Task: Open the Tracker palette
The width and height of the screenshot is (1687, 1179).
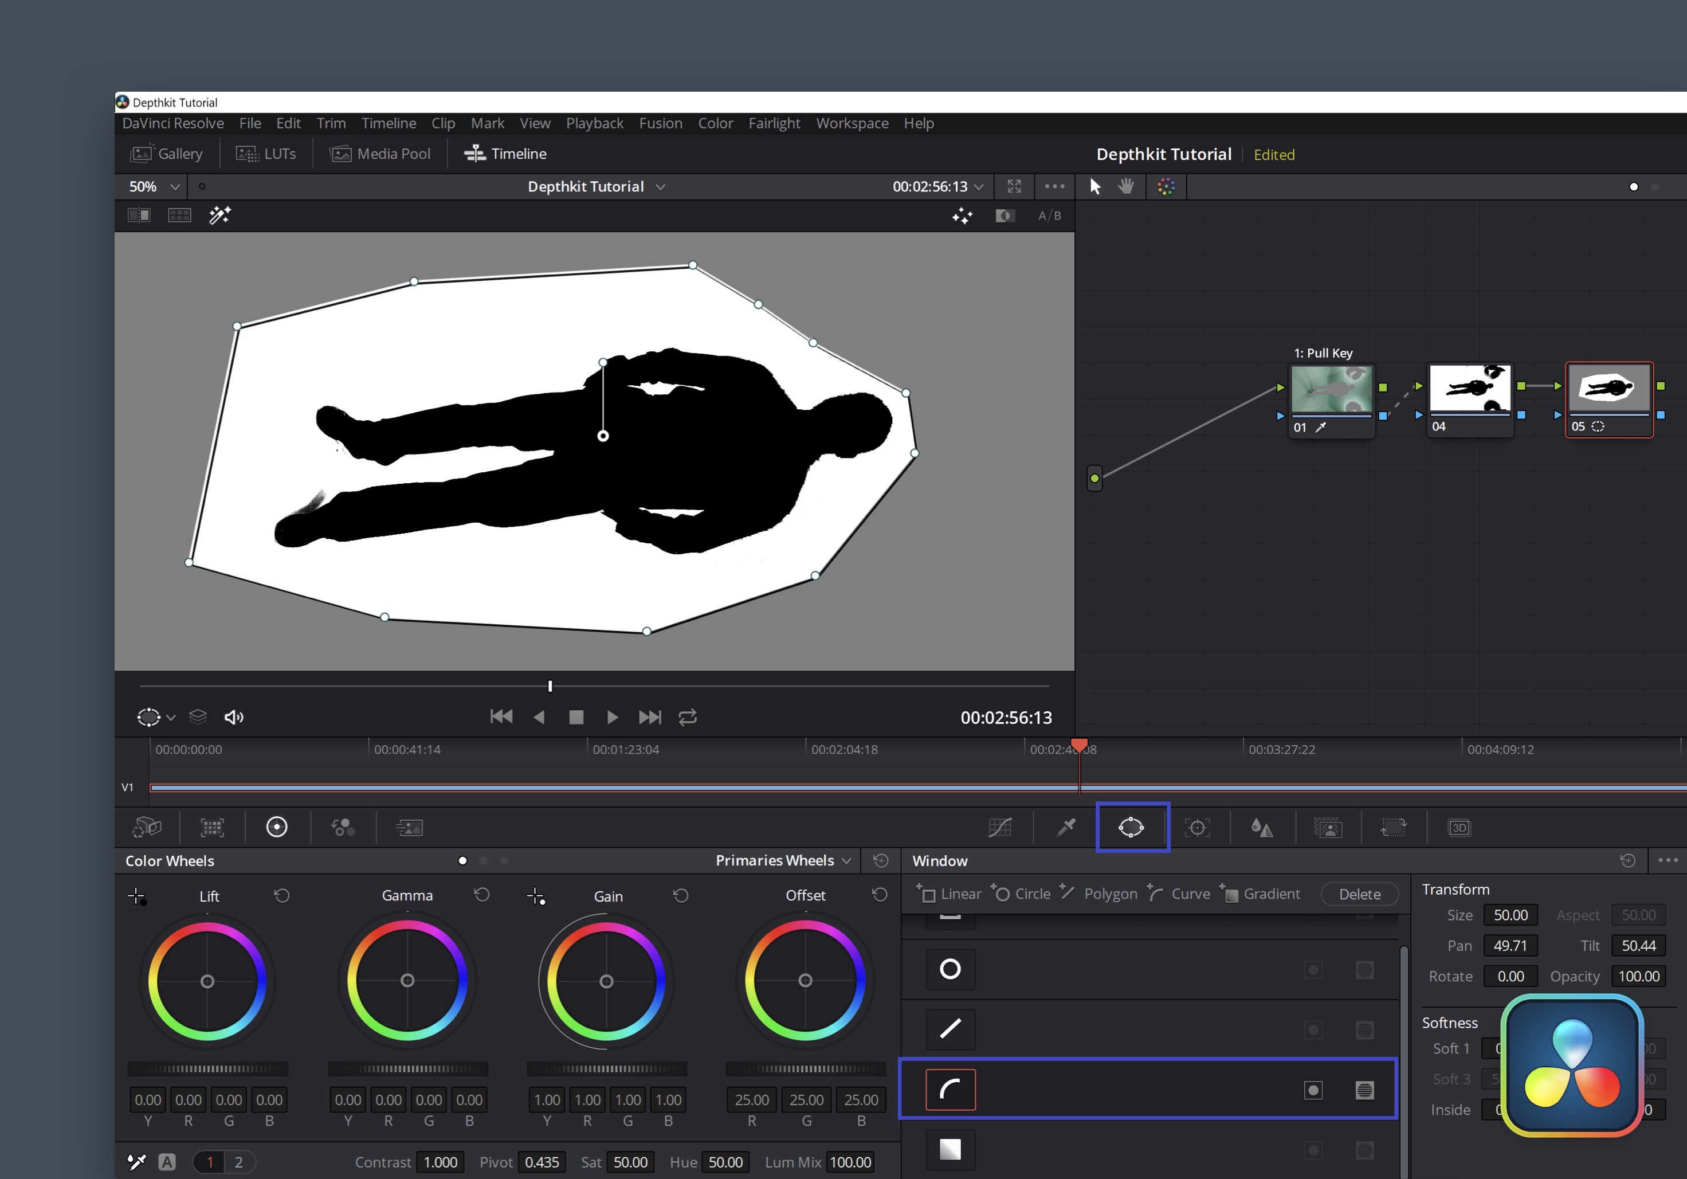Action: pos(1197,828)
